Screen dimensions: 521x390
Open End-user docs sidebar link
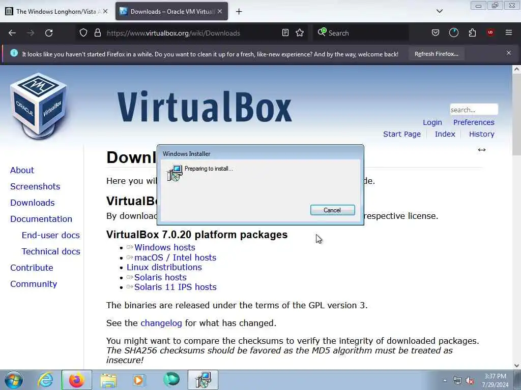click(x=50, y=235)
